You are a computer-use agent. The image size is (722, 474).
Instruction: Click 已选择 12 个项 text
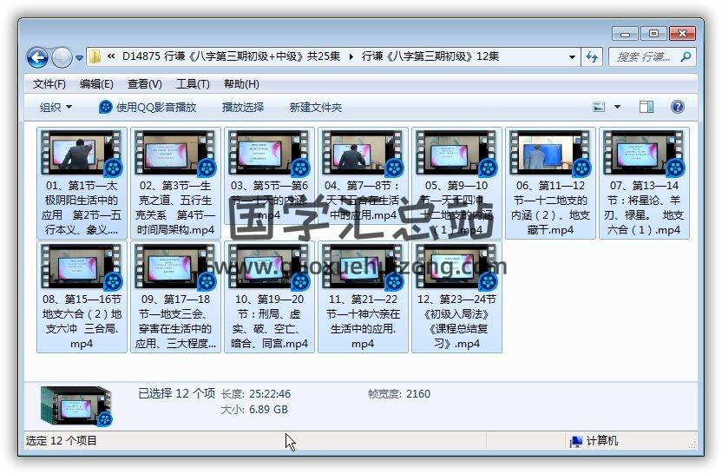coord(176,393)
